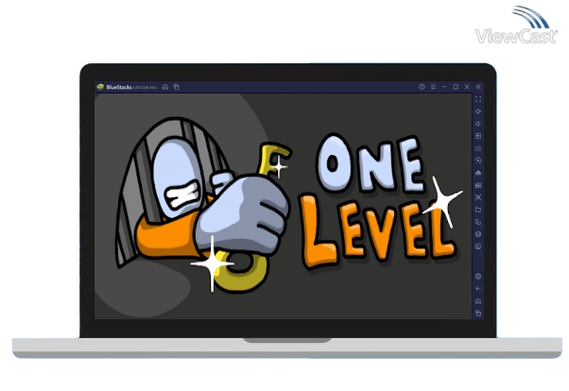Open the hamburger menu in title bar

point(433,87)
